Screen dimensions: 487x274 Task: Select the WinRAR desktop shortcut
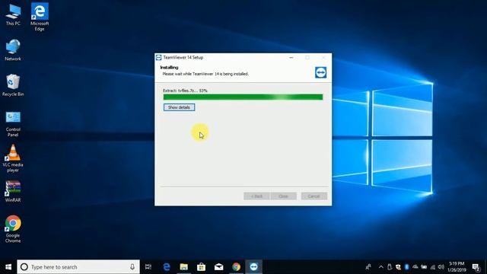(13, 191)
